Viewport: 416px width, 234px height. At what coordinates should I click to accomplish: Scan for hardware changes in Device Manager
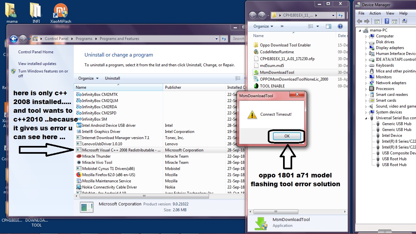(404, 21)
